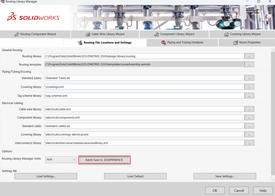Click the Standard tubes input field
The width and height of the screenshot is (275, 196).
pyautogui.click(x=144, y=78)
